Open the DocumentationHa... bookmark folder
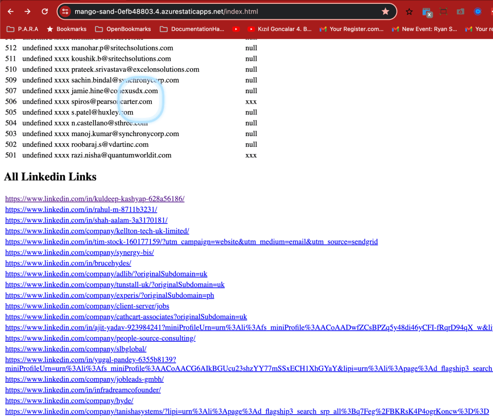Viewport: 493px width, 419px height. pos(192,29)
